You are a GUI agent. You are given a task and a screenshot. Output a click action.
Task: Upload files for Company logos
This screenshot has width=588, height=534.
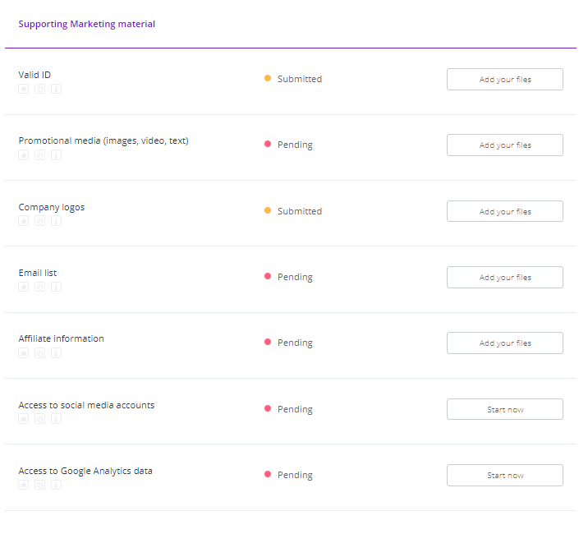[504, 211]
